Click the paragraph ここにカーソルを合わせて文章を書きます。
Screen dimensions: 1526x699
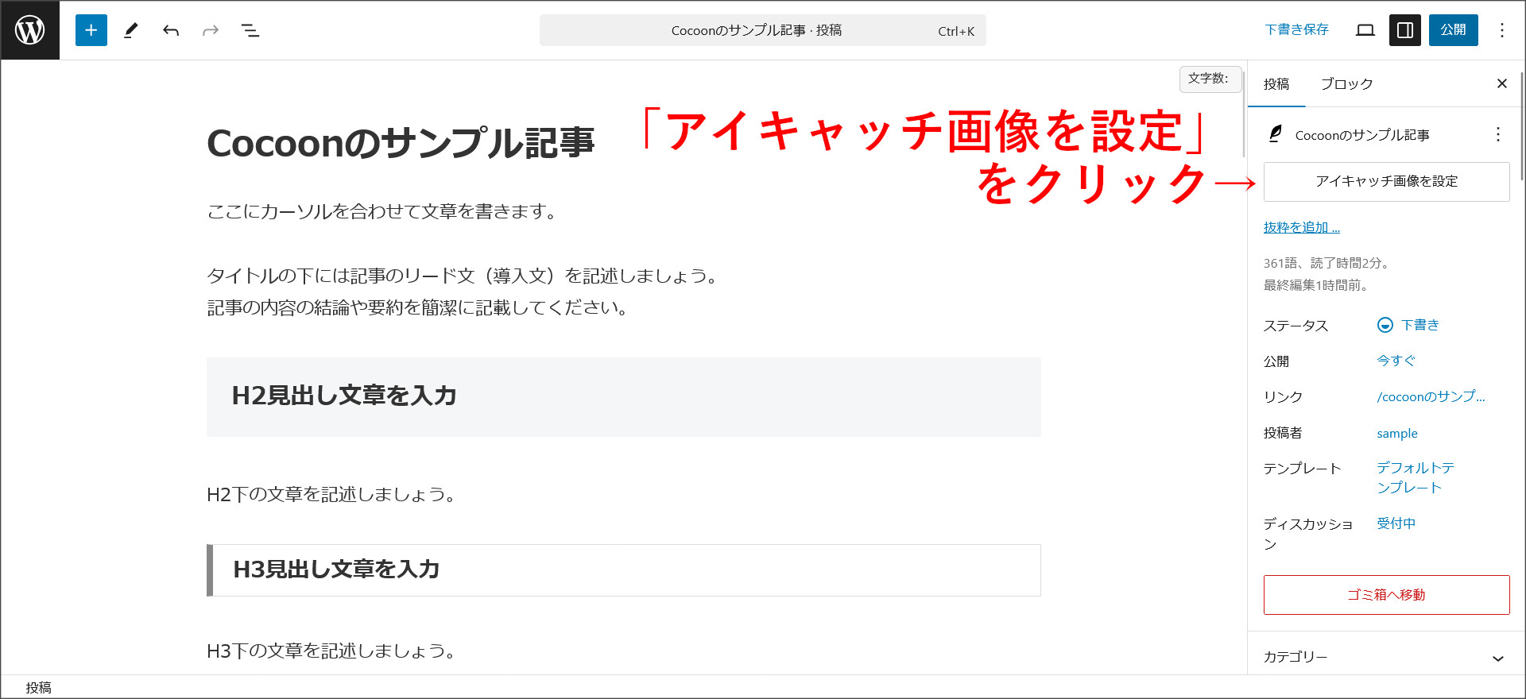click(384, 211)
